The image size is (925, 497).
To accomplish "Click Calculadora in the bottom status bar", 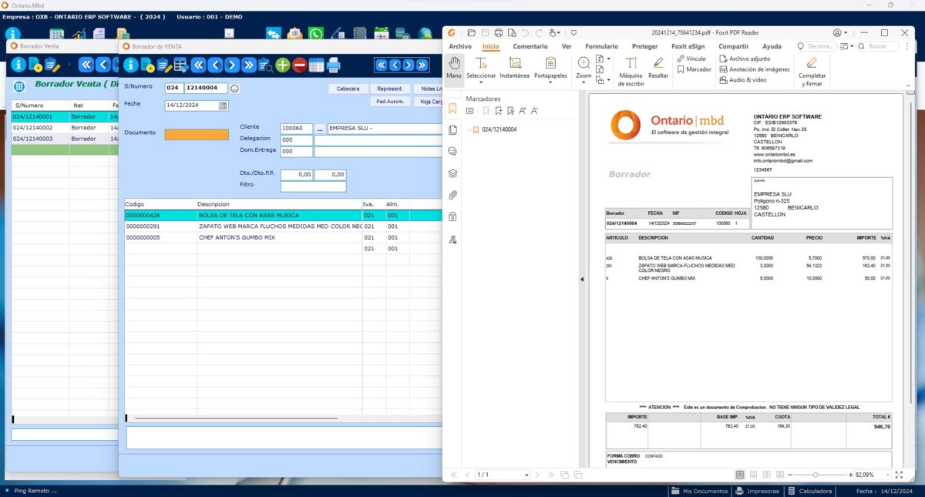I will point(809,491).
